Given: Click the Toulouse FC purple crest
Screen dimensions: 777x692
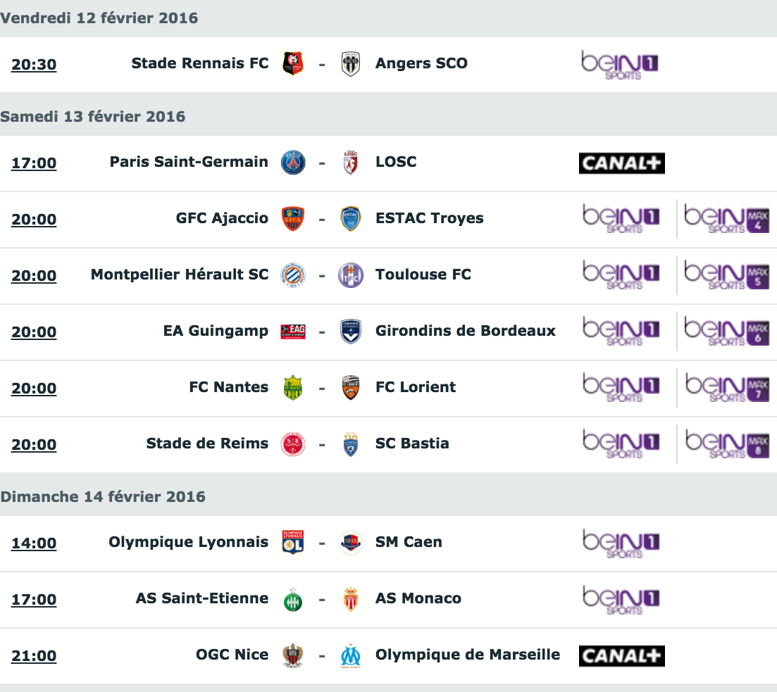Looking at the screenshot, I should pos(350,275).
